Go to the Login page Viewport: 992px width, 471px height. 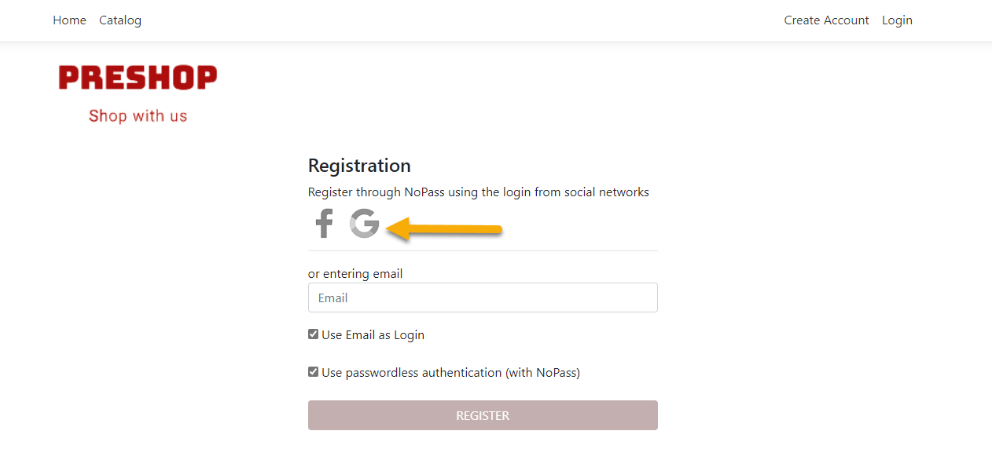click(897, 20)
